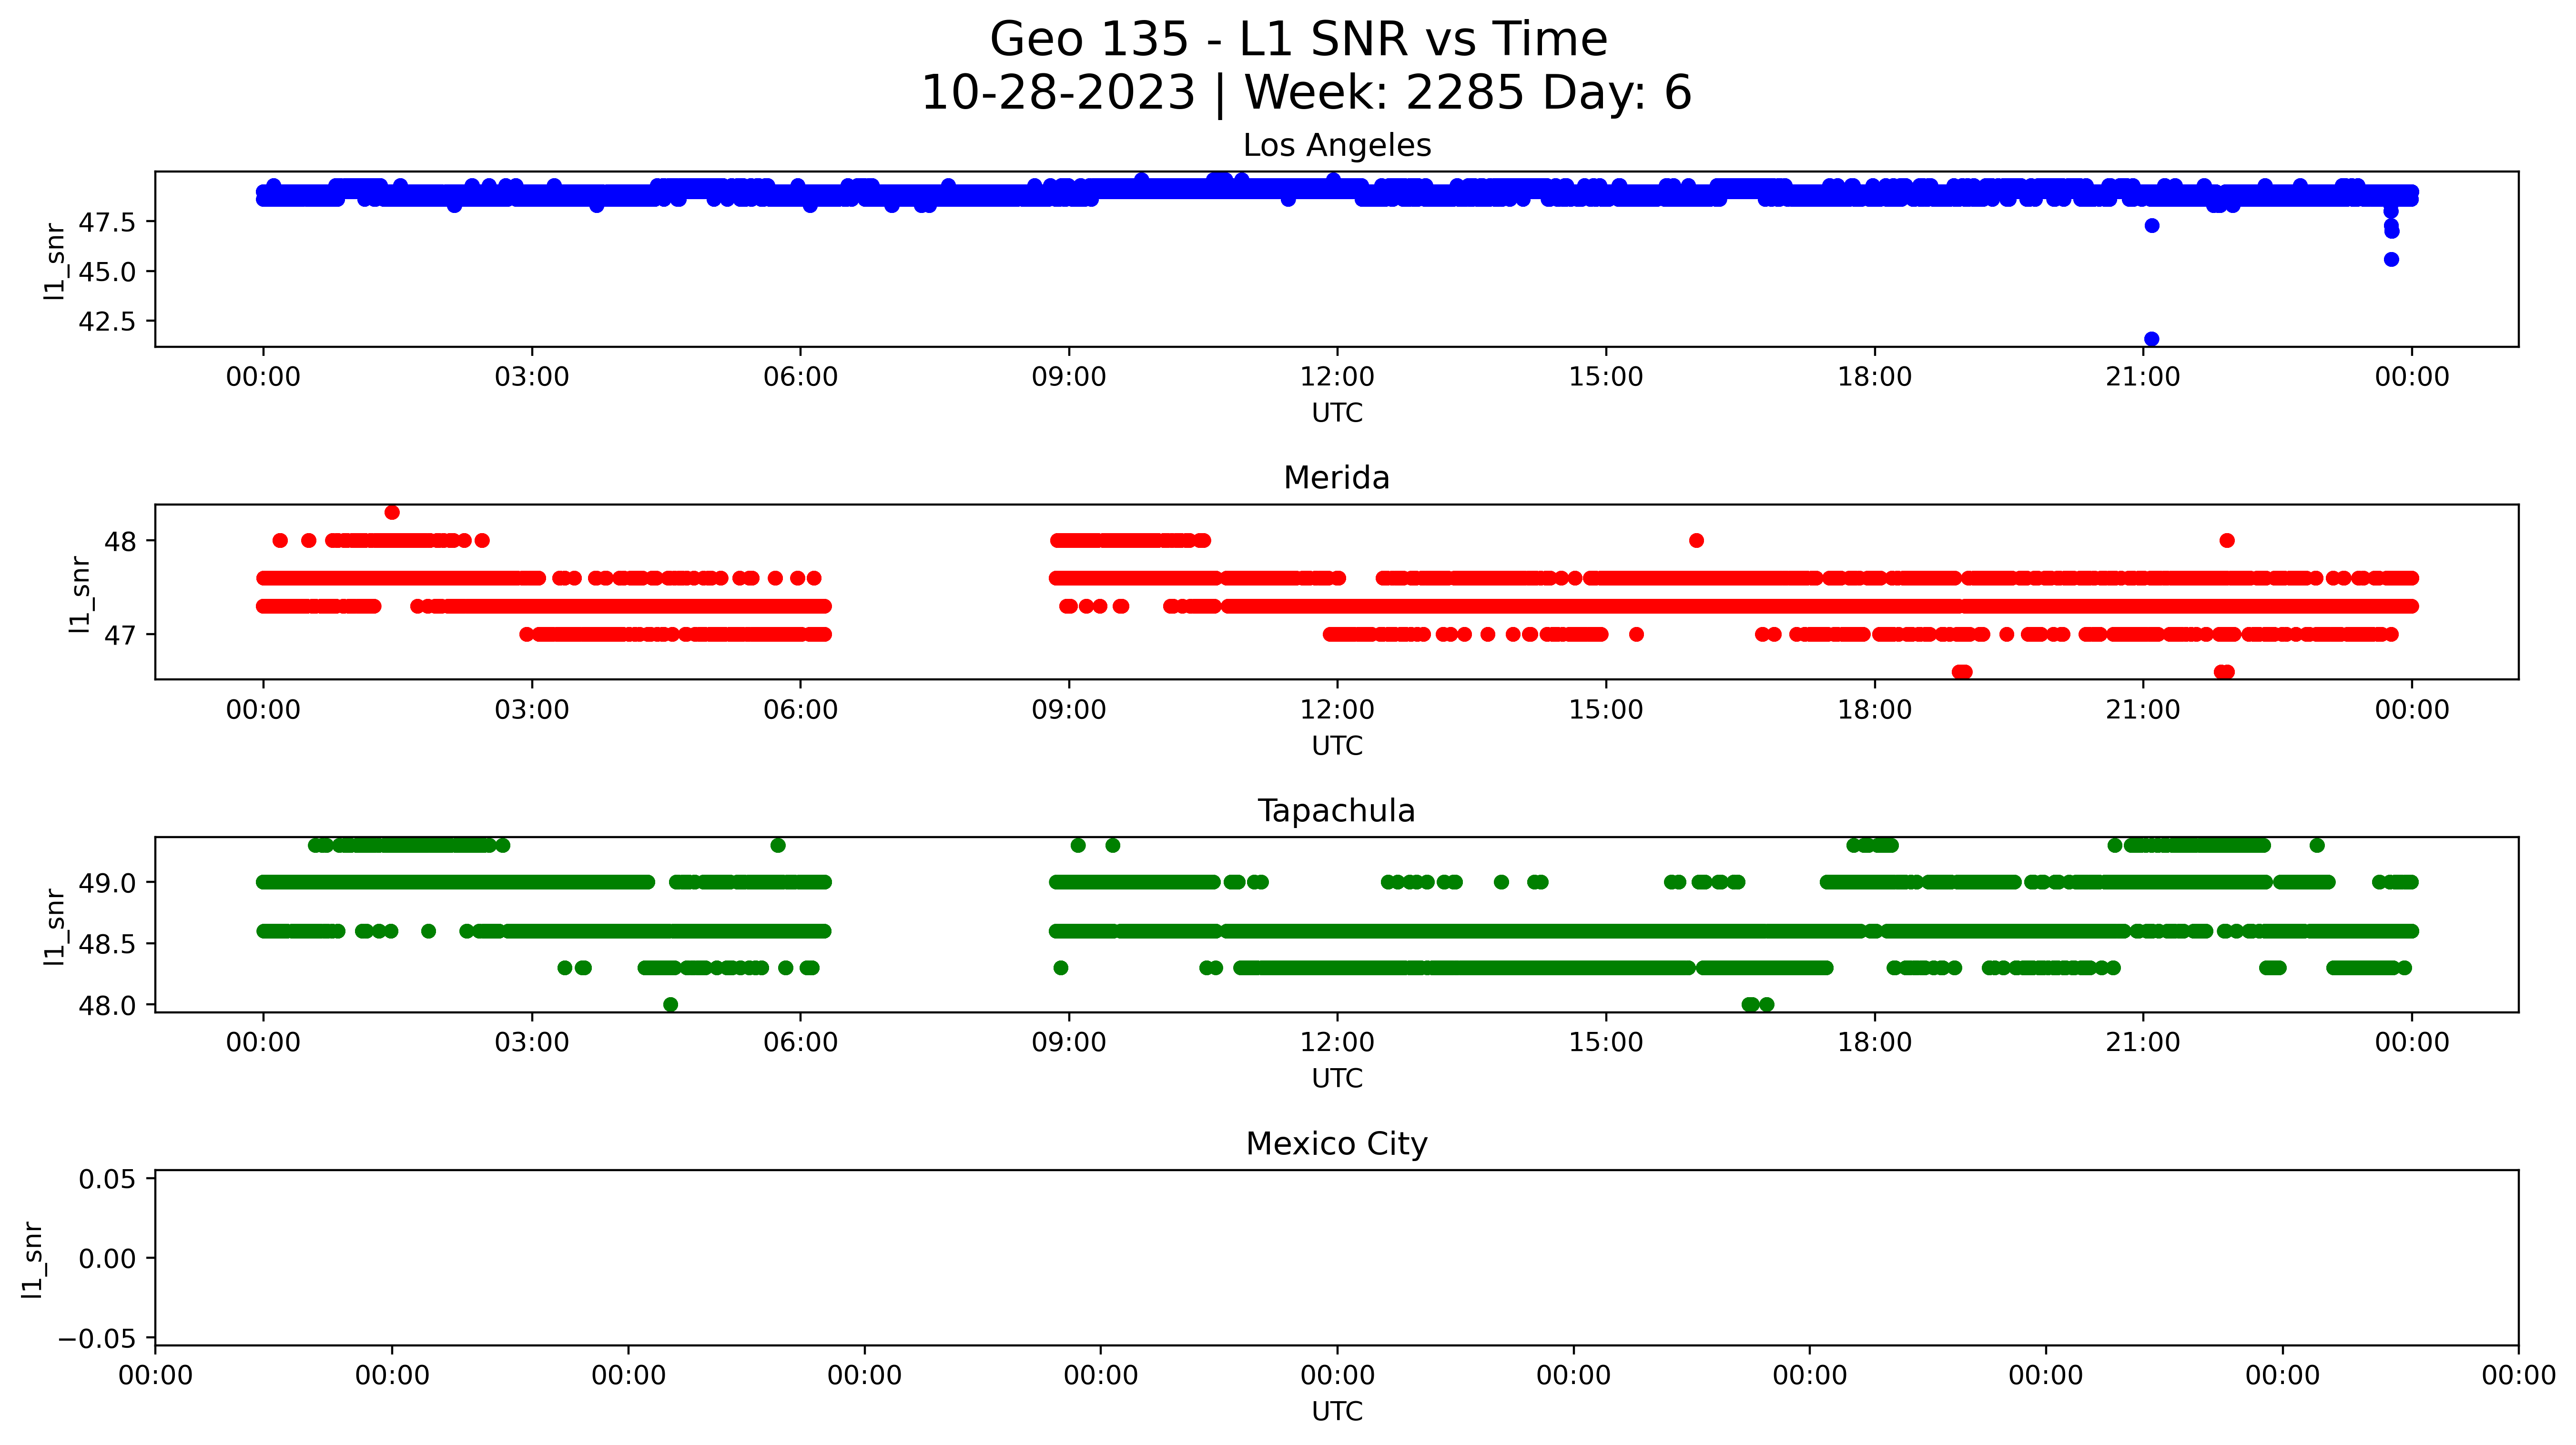Click the lowest blue outlier point in Los Angeles plot
The image size is (2576, 1445).
click(x=2152, y=339)
